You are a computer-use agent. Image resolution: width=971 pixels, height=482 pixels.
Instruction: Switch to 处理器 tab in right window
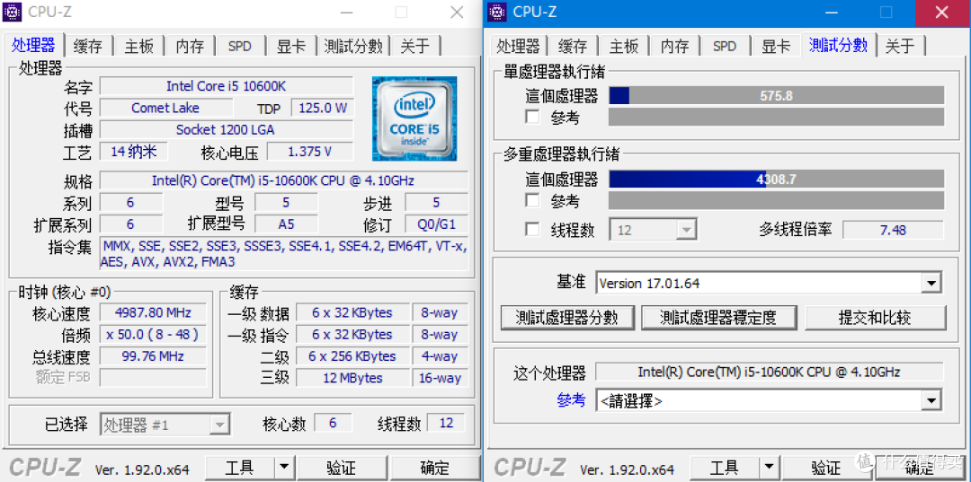click(x=519, y=47)
